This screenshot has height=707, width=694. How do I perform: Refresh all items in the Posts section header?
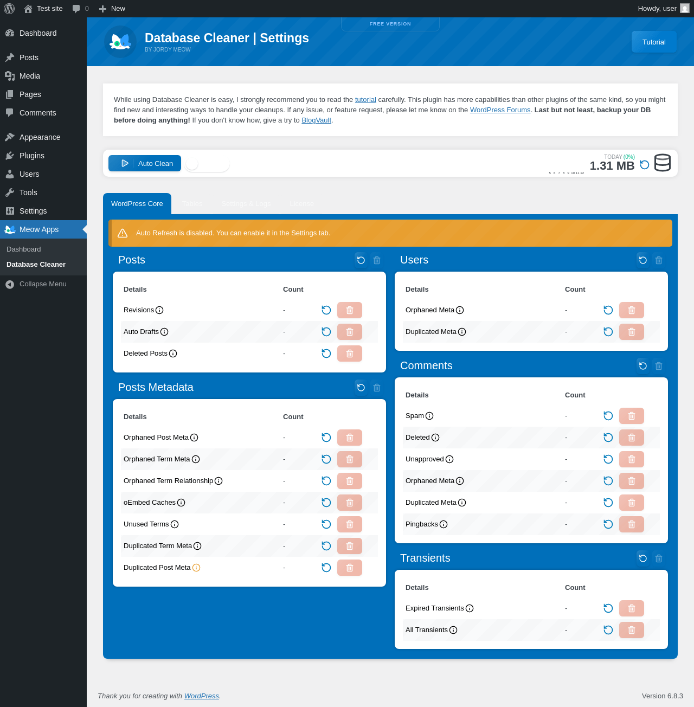point(361,260)
